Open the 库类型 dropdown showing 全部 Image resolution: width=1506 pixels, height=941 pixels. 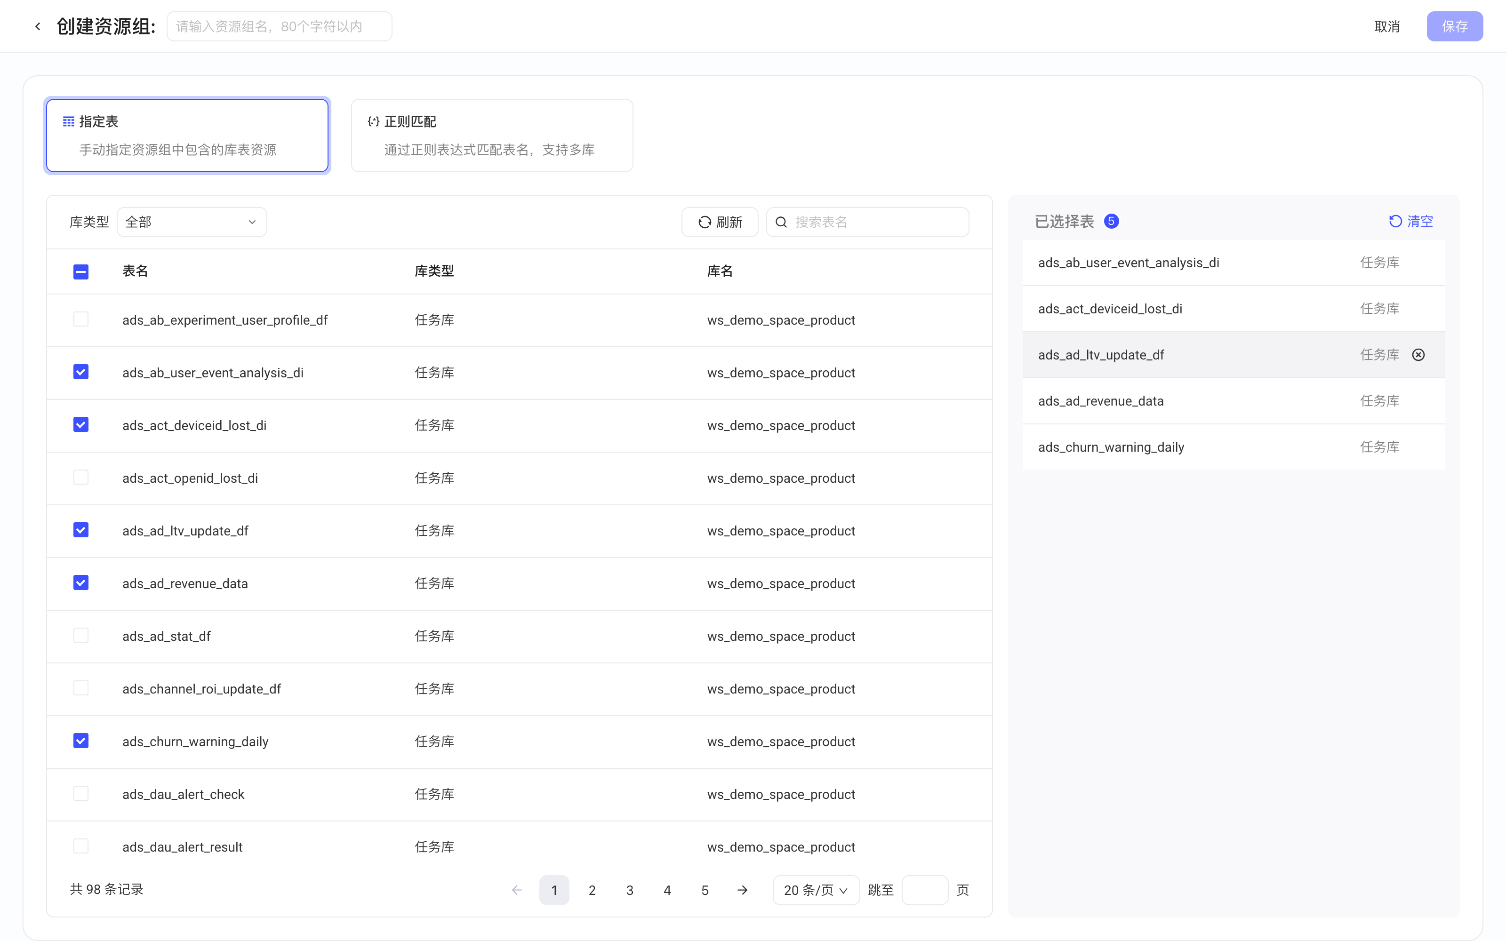(192, 222)
